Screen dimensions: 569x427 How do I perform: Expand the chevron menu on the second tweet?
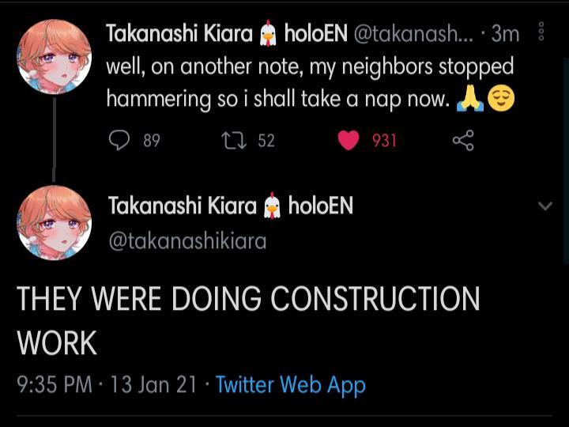click(x=545, y=206)
